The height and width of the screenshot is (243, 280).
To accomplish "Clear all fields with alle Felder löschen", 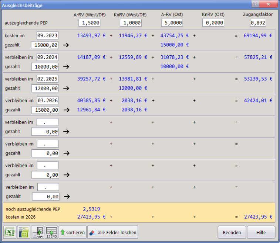I will pyautogui.click(x=112, y=233).
